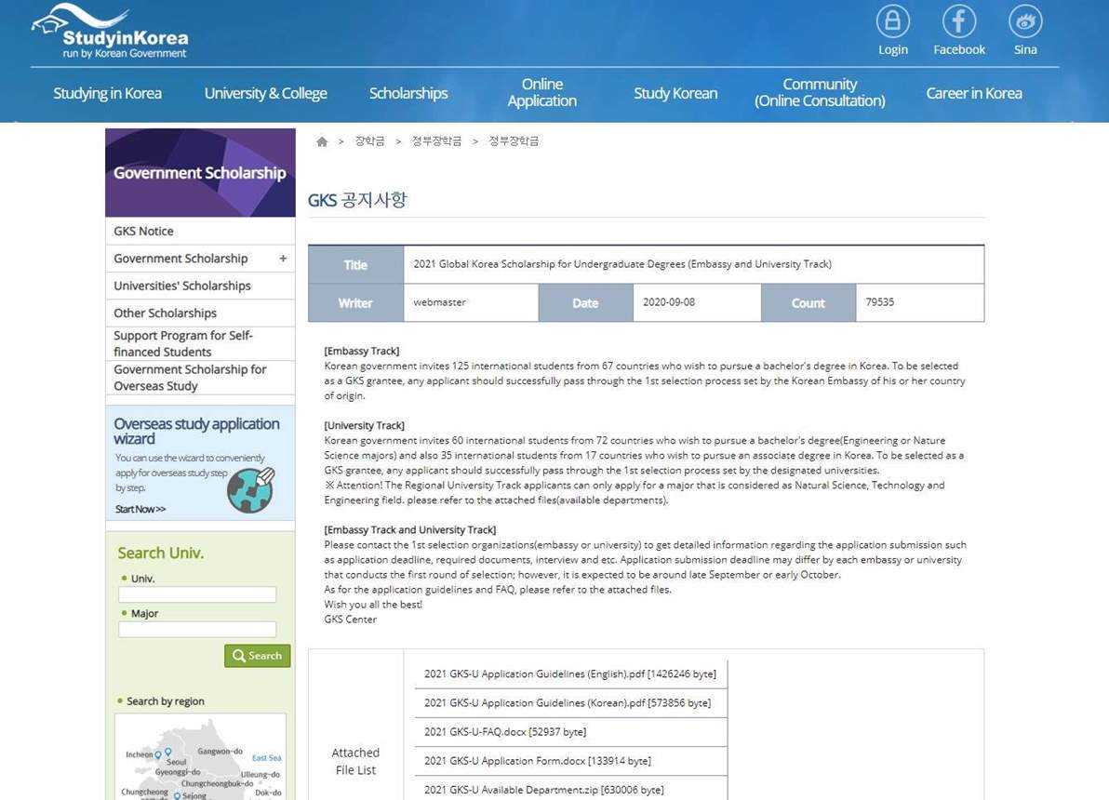The image size is (1109, 800).
Task: Open the Study Korean menu item
Action: click(x=675, y=93)
